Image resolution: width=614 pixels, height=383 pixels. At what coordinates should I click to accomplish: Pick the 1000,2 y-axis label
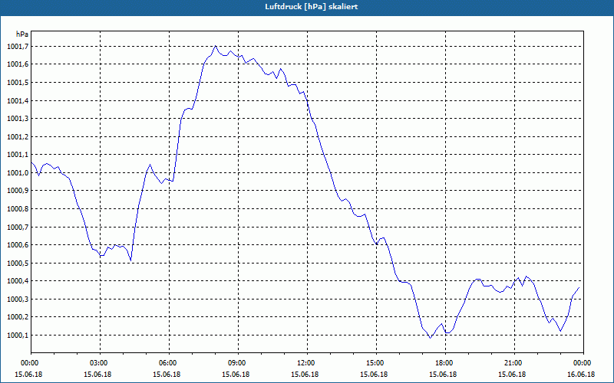click(18, 317)
